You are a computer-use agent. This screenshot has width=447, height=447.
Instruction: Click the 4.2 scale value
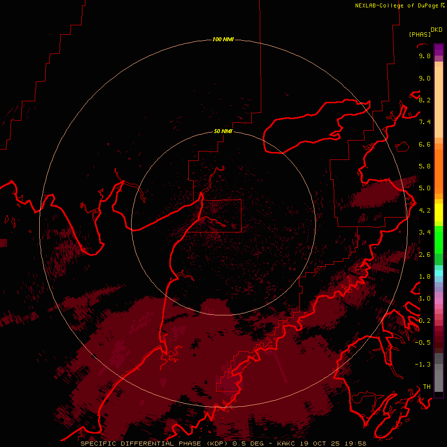pos(425,211)
